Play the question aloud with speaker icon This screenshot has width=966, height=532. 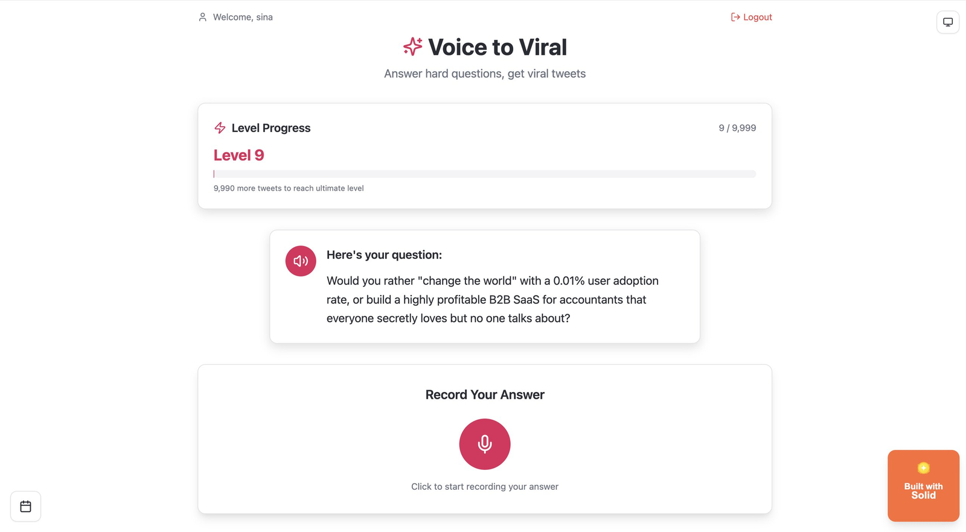click(x=301, y=261)
